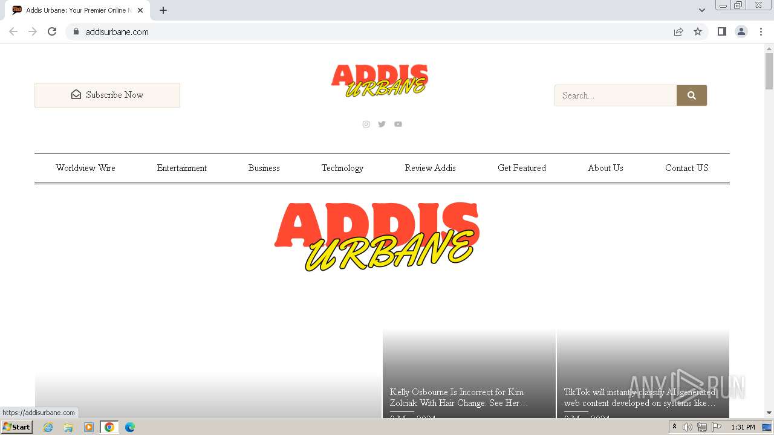Open the Twitter social icon
Viewport: 774px width, 435px height.
point(382,124)
